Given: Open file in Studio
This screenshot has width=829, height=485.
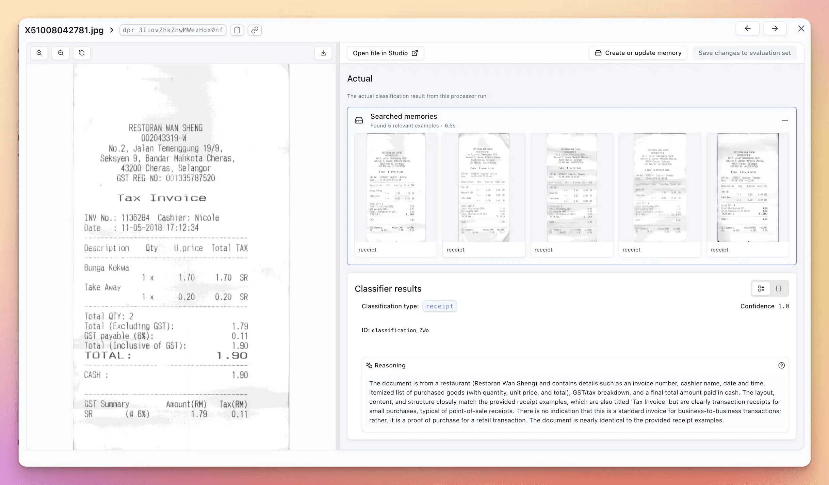Looking at the screenshot, I should tap(385, 53).
